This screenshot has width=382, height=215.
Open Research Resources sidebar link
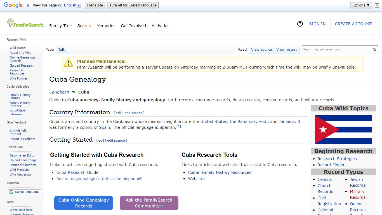[17, 72]
